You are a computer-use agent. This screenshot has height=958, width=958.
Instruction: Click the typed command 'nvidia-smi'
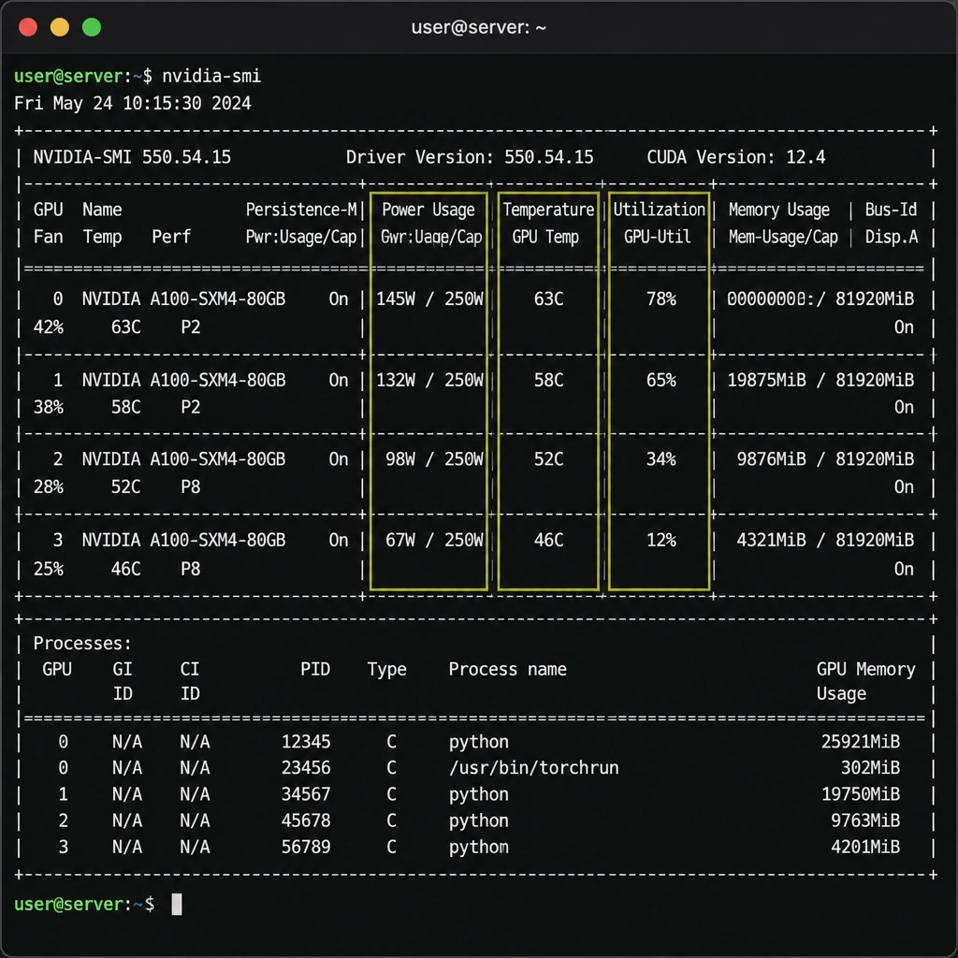point(211,76)
